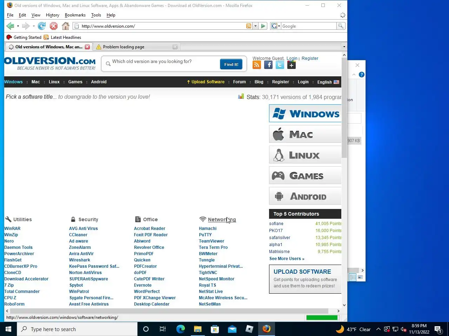
Task: Open the Bookmarks menu
Action: (x=75, y=15)
